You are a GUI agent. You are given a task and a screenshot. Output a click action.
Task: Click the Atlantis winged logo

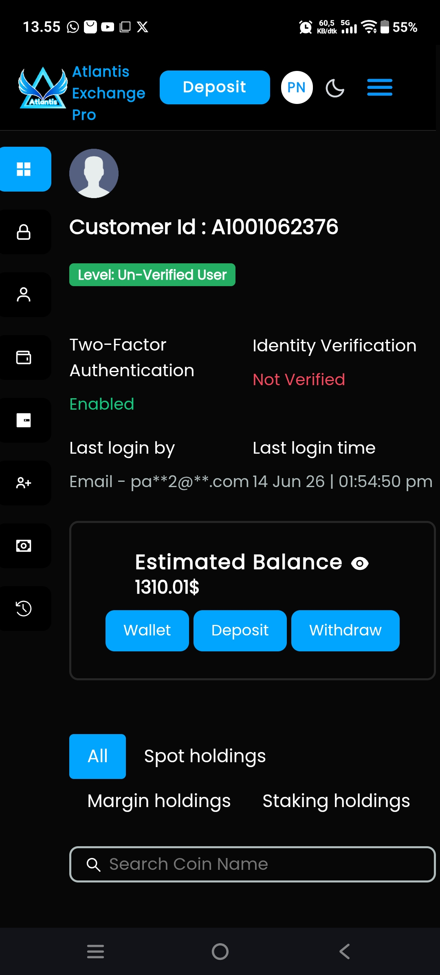click(x=43, y=88)
